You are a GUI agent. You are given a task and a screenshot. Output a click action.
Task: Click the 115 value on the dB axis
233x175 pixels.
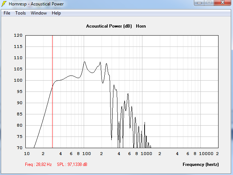[x=18, y=46]
